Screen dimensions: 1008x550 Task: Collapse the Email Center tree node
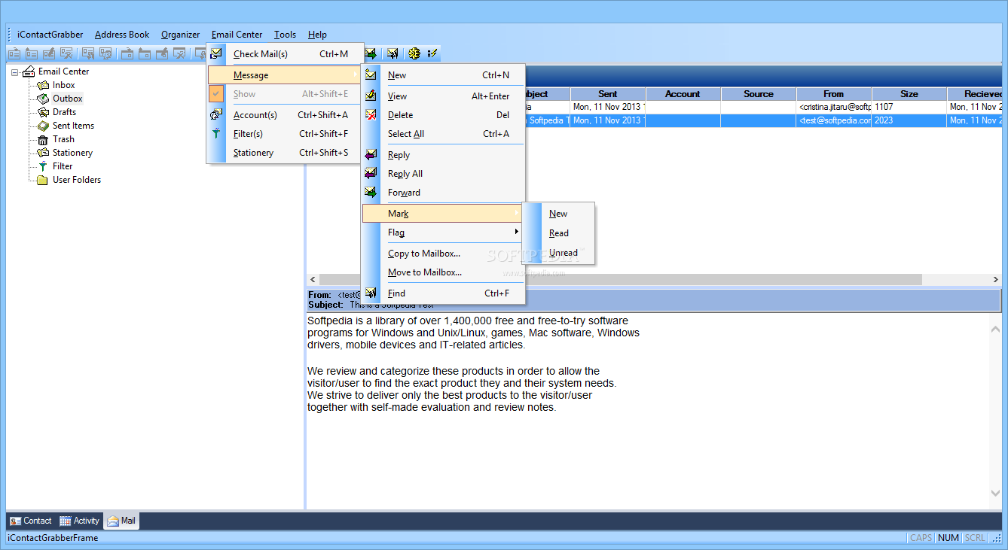(x=14, y=72)
